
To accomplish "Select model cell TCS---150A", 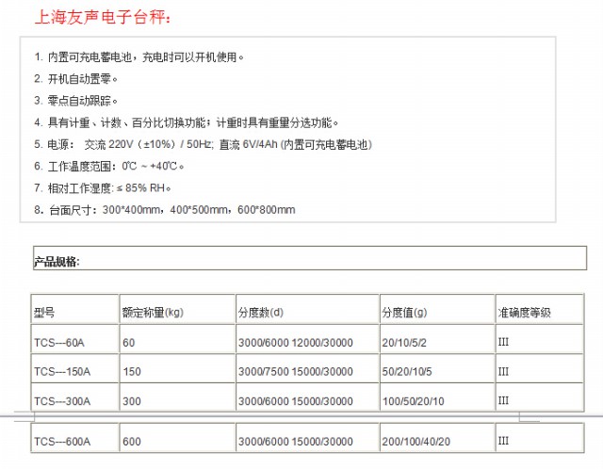I will 62,372.
